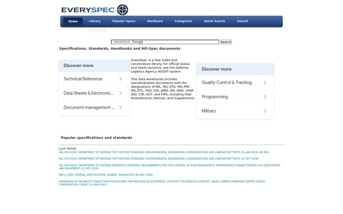Screen dimensions: 343x214
Task: Click chevron next to Programming
Action: 265,97
